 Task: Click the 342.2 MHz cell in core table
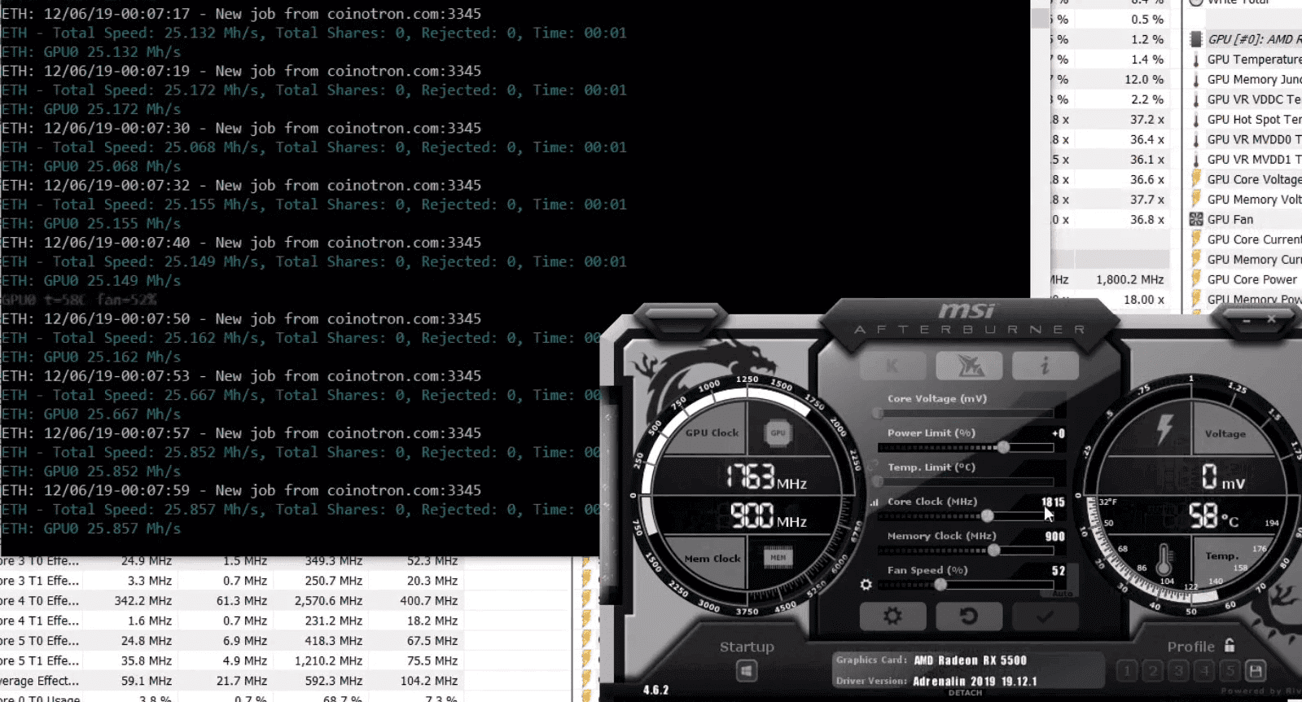click(143, 601)
